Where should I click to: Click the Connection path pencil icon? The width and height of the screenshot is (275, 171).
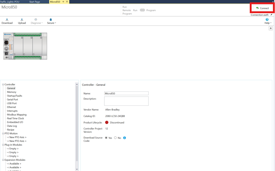click(272, 15)
